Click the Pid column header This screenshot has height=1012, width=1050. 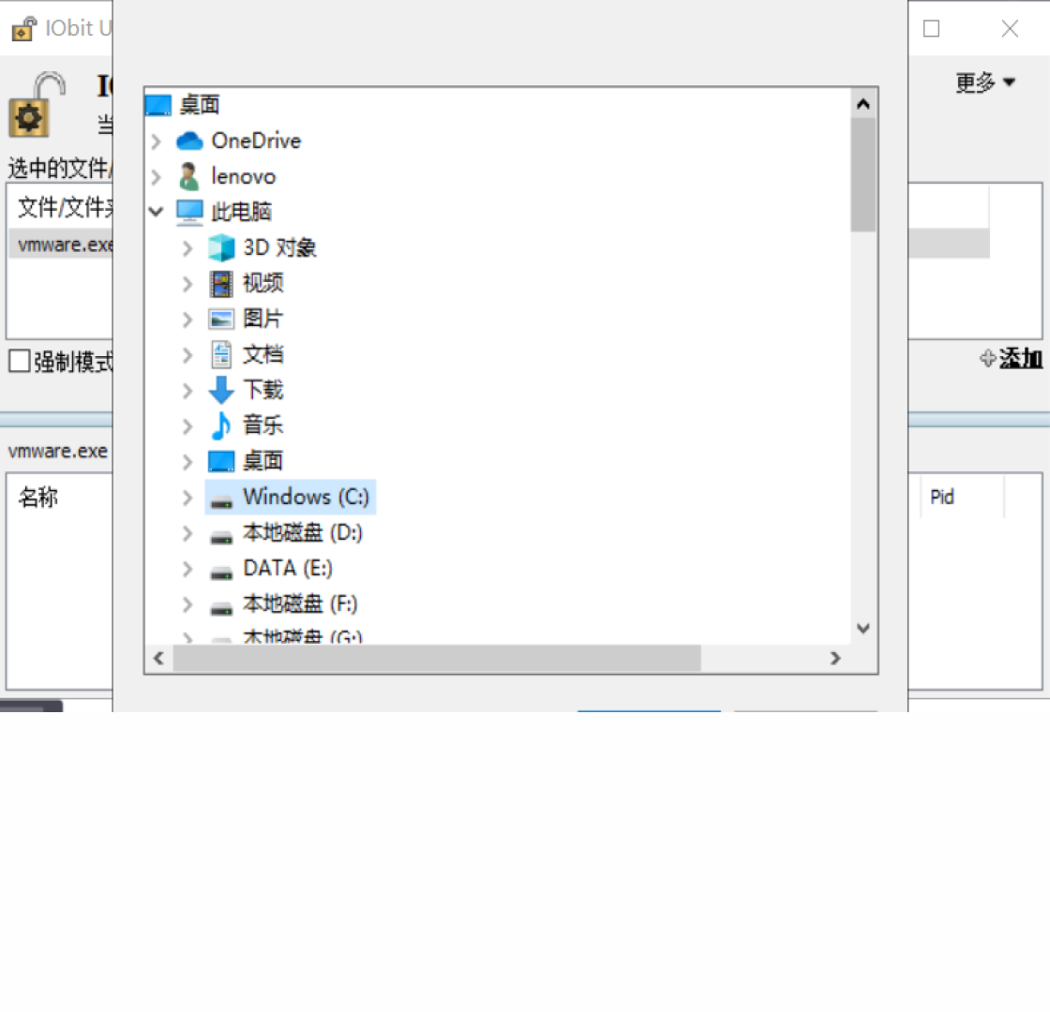point(941,497)
